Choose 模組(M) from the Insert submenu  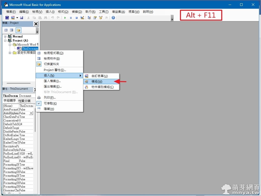97,81
